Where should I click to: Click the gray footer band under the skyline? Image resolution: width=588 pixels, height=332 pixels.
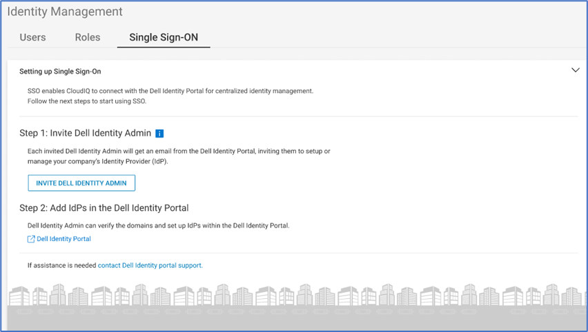[x=296, y=318]
